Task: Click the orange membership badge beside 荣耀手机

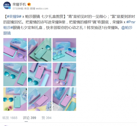Action: [x=29, y=4]
